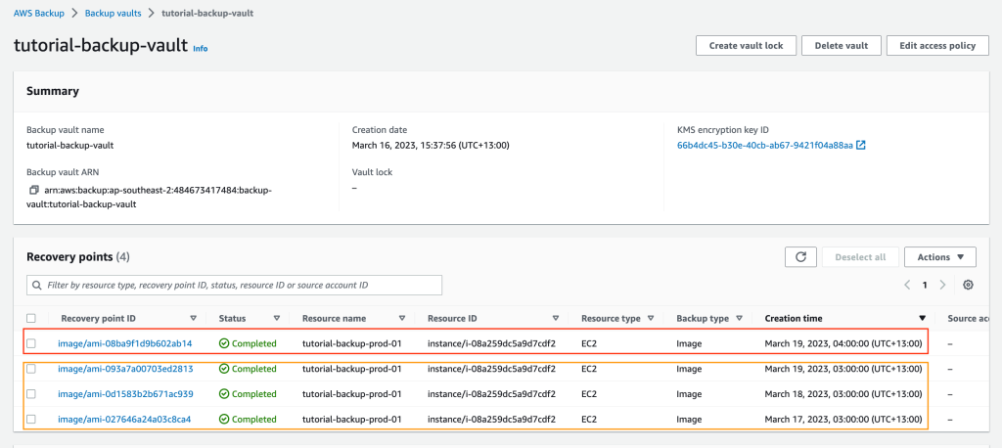Screen dimensions: 1002x448
Task: Open image/ami-093a7a00703ed2813 recovery point link
Action: 125,369
